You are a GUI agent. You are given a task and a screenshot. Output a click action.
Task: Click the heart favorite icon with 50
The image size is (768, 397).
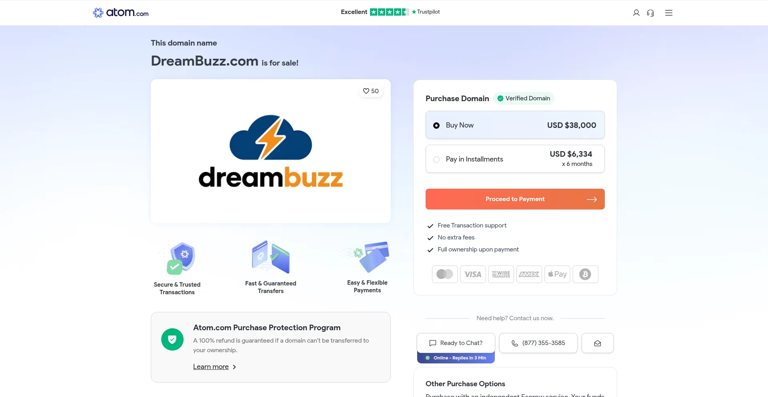pos(371,91)
